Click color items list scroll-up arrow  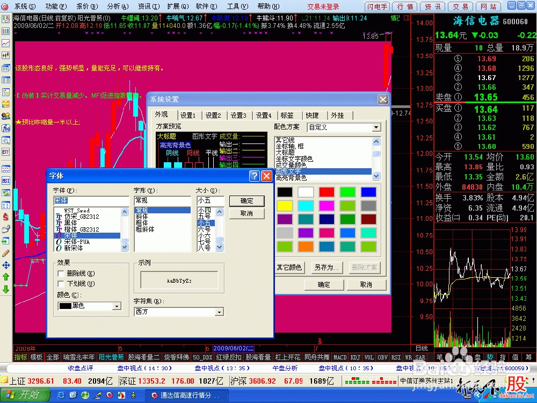[376, 141]
